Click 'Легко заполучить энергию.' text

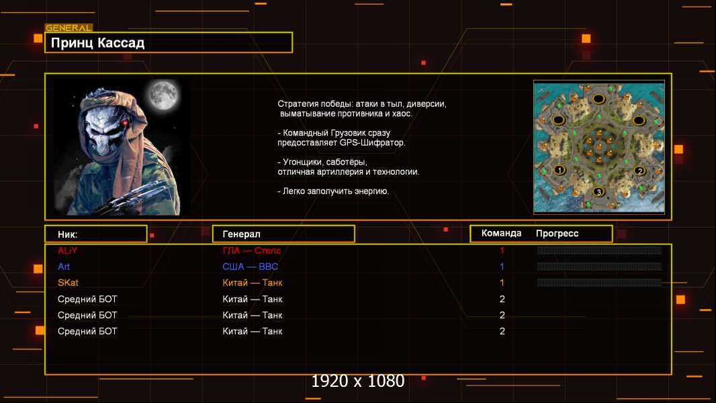coord(333,191)
